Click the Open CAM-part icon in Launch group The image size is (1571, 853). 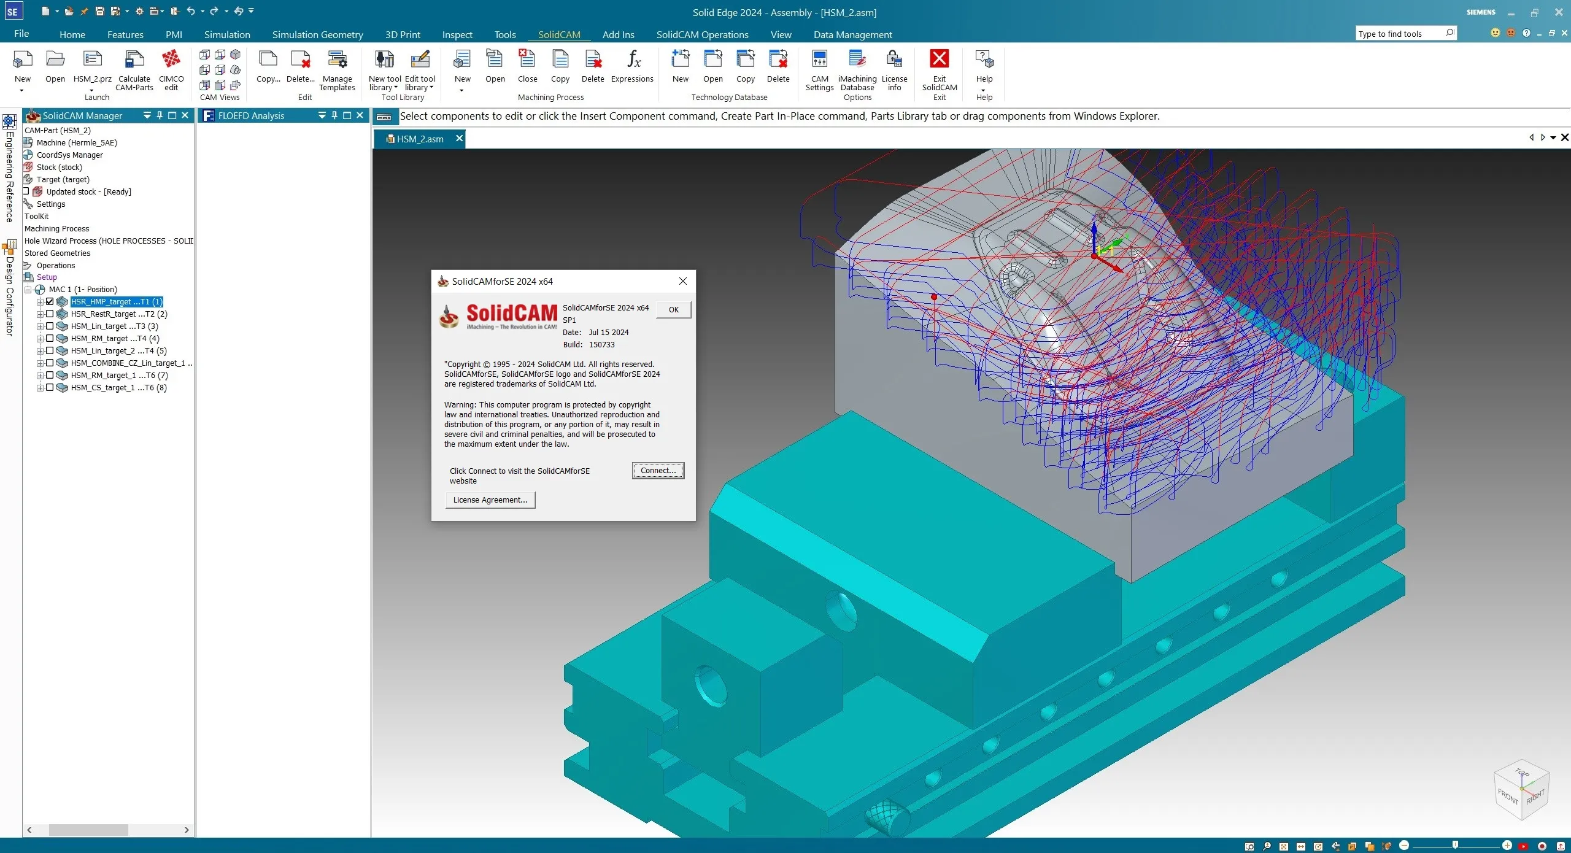[x=55, y=59]
